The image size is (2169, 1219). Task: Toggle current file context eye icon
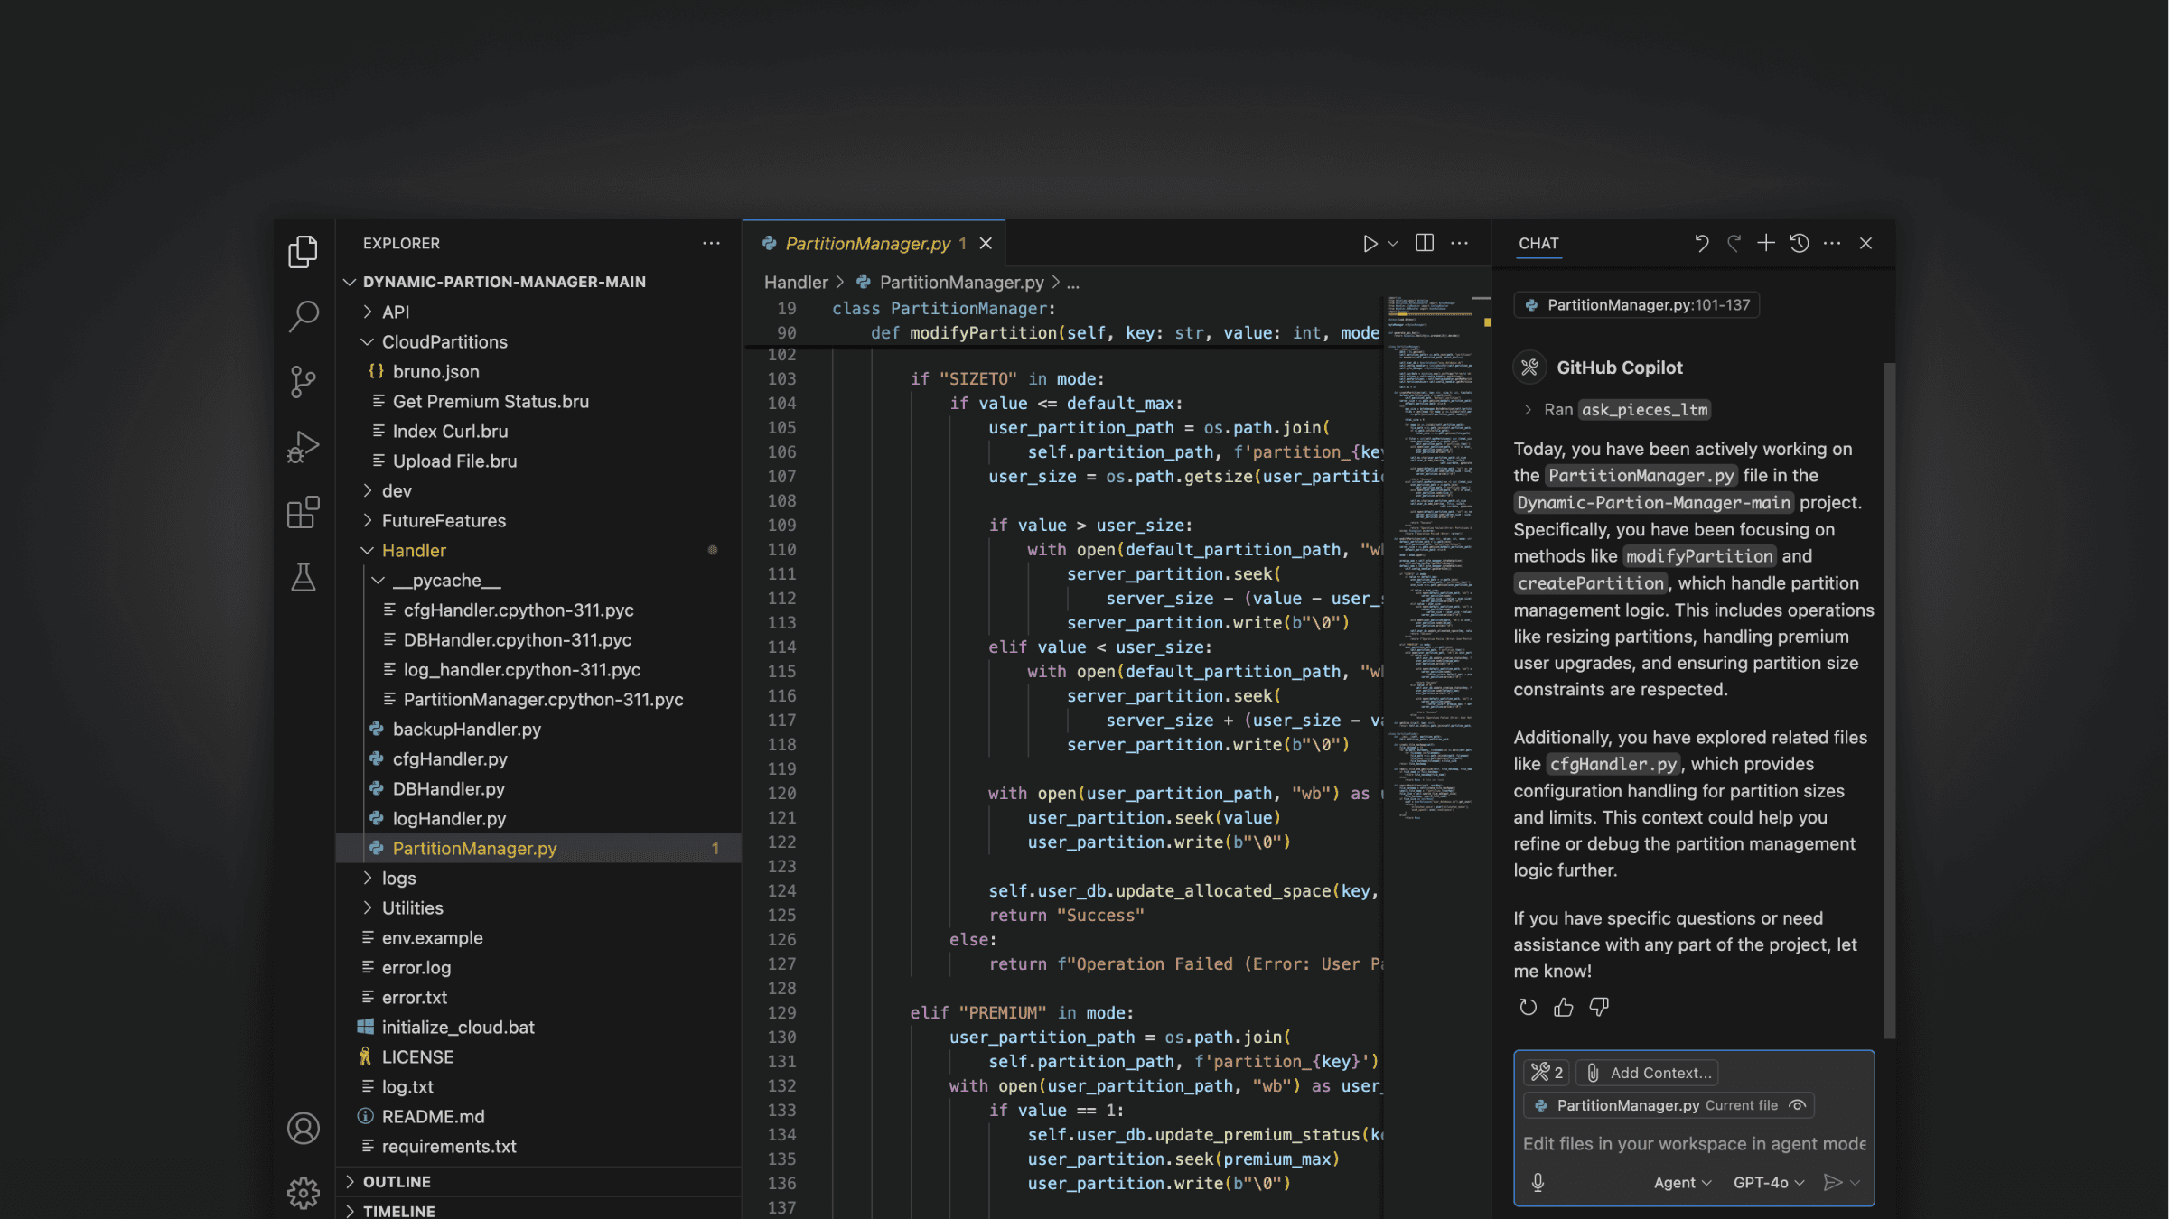[x=1798, y=1105]
